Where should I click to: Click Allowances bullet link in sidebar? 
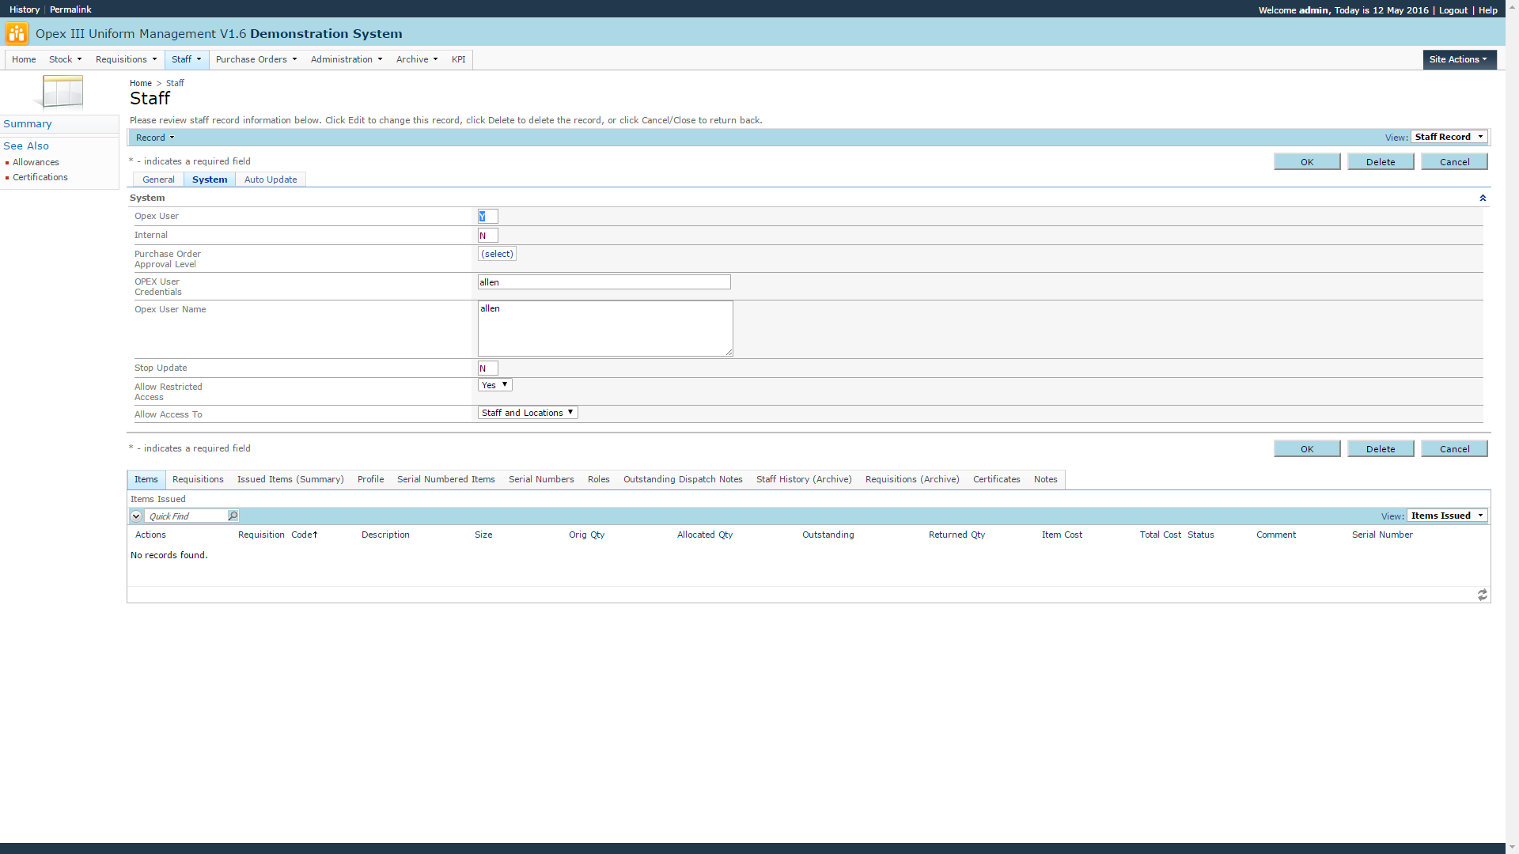tap(36, 162)
